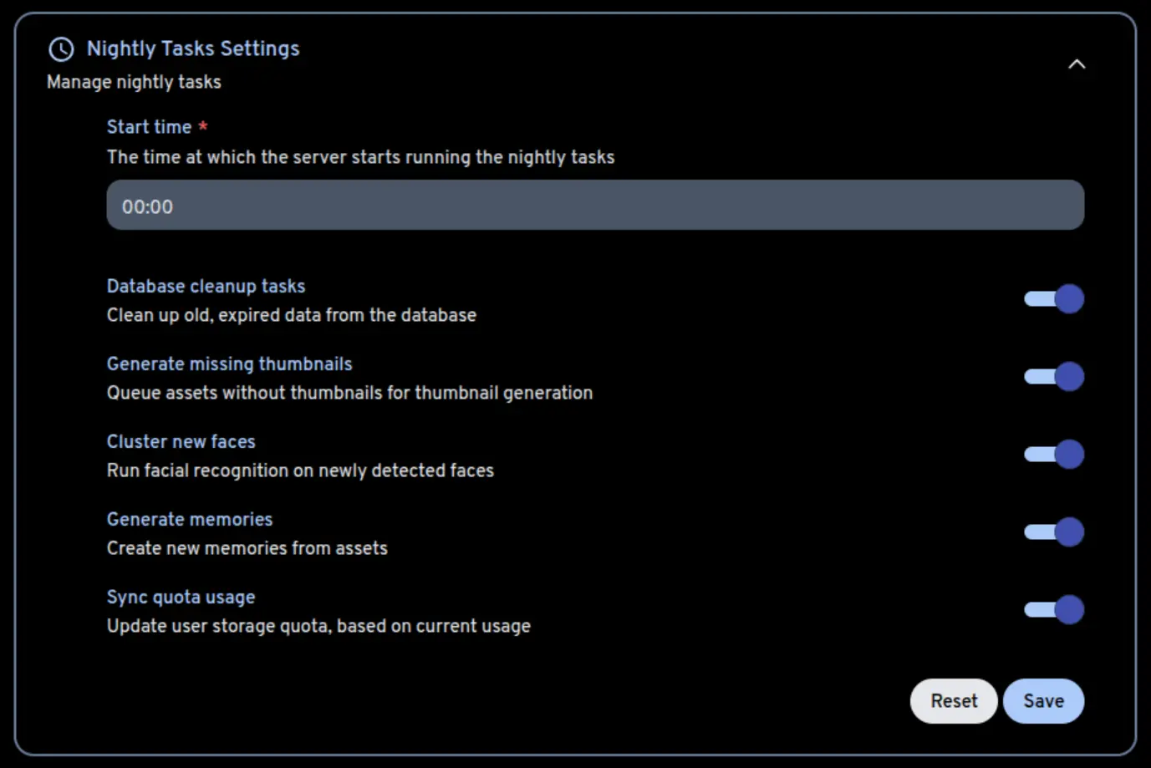
Task: Toggle the Cluster new faces switch
Action: 1054,455
